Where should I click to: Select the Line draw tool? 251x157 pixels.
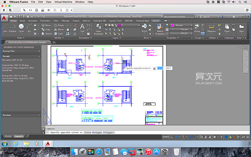5,28
